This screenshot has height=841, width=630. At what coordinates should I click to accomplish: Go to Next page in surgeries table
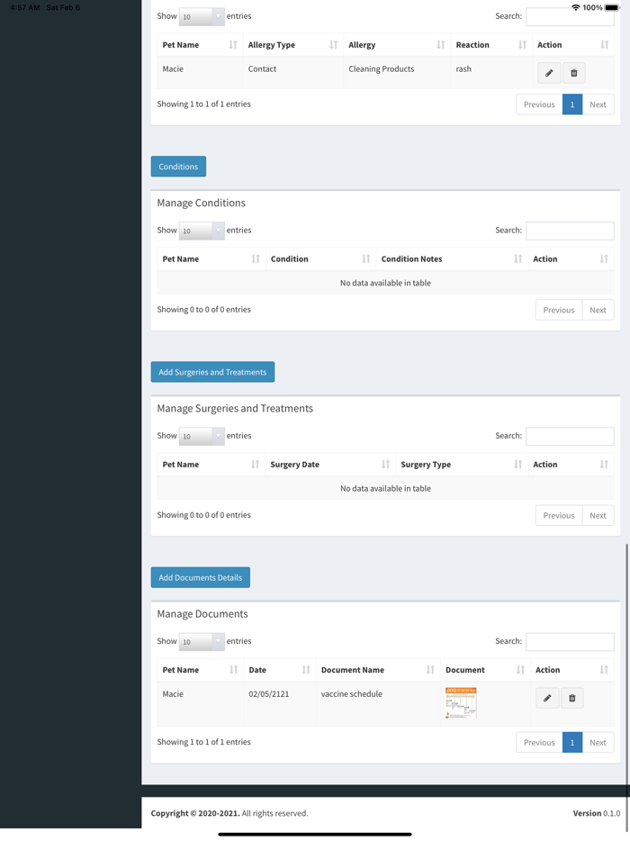point(598,515)
